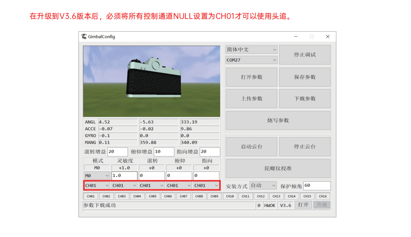Click the 保存参数 button
This screenshot has width=411, height=237.
click(304, 77)
